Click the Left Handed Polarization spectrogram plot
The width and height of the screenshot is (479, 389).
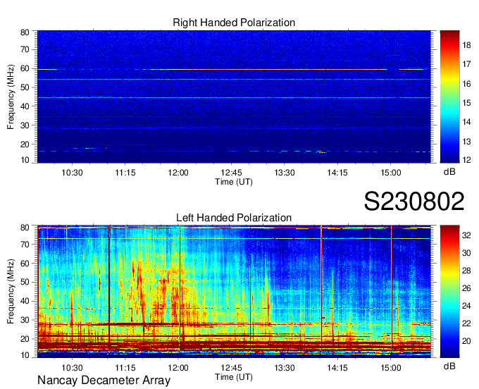click(x=234, y=292)
